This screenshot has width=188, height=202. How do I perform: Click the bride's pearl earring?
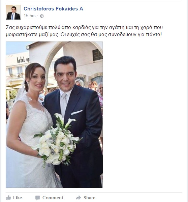[x=28, y=83]
